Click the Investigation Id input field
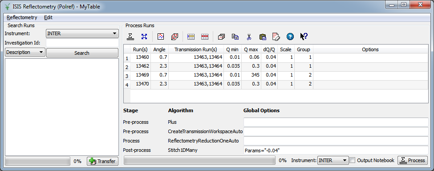The height and width of the screenshot is (171, 434). (82, 43)
